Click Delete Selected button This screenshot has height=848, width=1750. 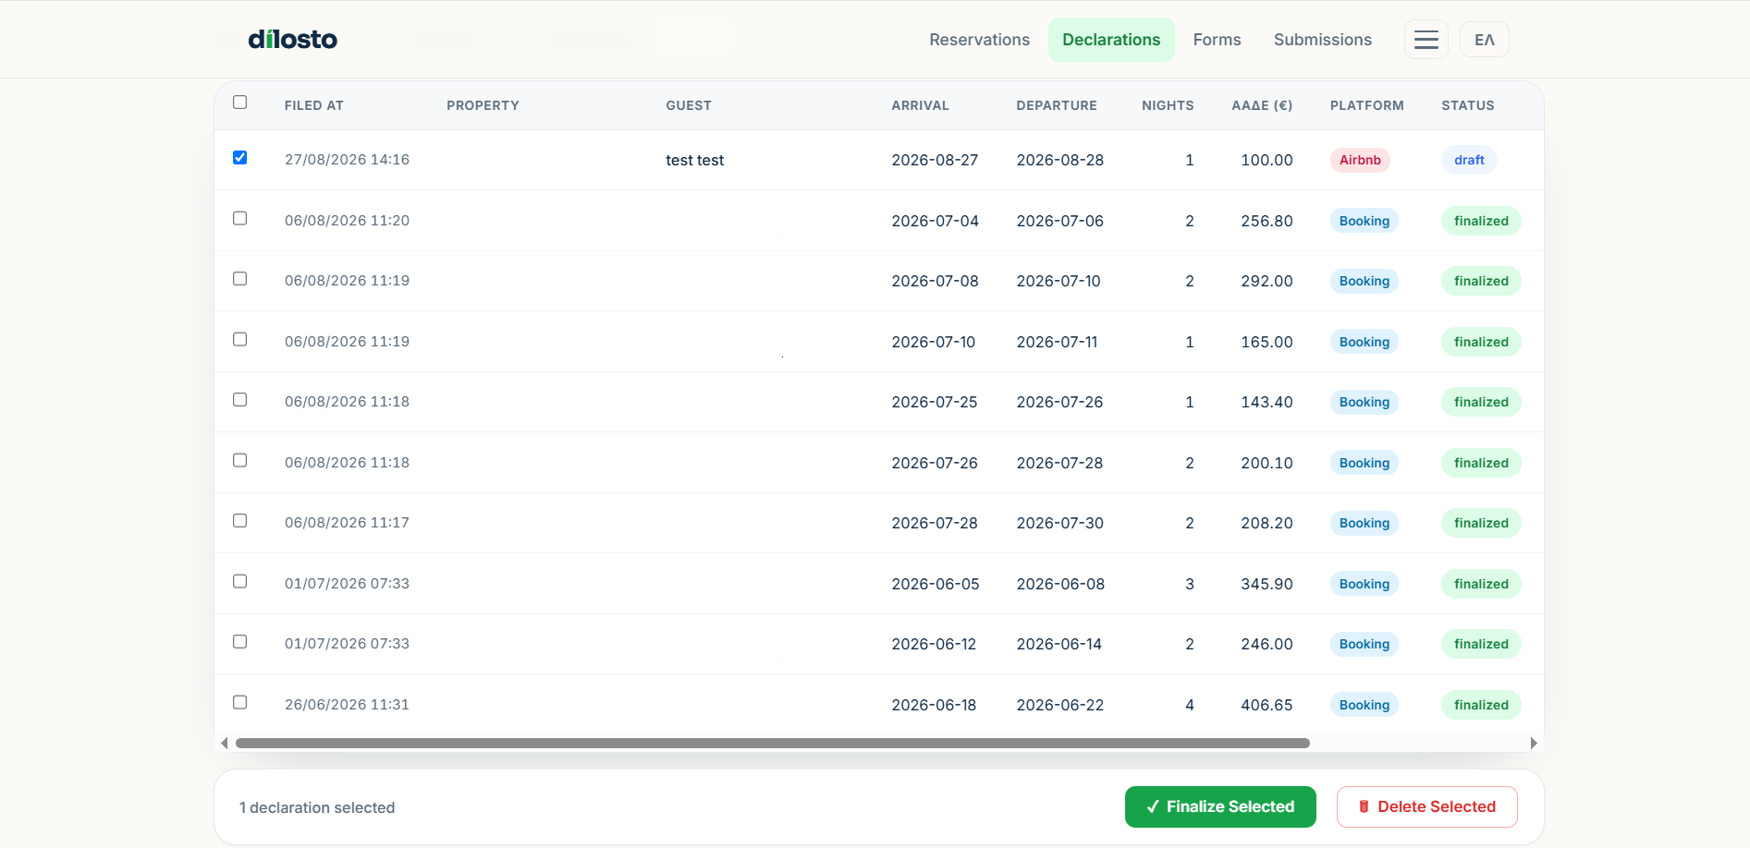click(1426, 806)
